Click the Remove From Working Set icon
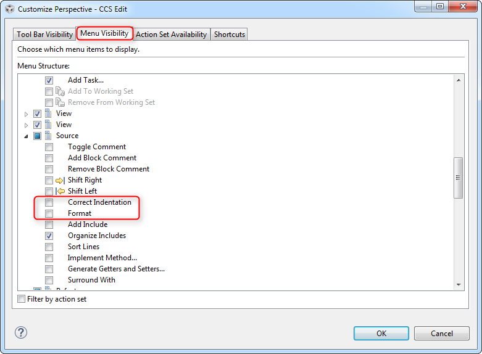482x354 pixels. pos(60,102)
